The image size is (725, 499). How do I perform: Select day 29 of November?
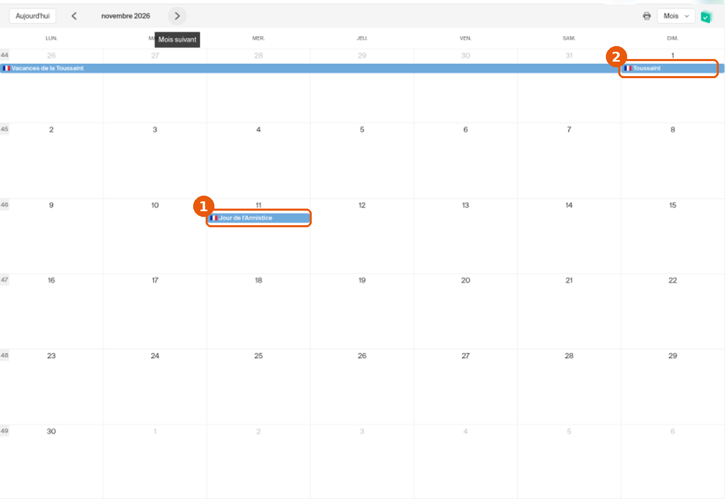pyautogui.click(x=673, y=356)
